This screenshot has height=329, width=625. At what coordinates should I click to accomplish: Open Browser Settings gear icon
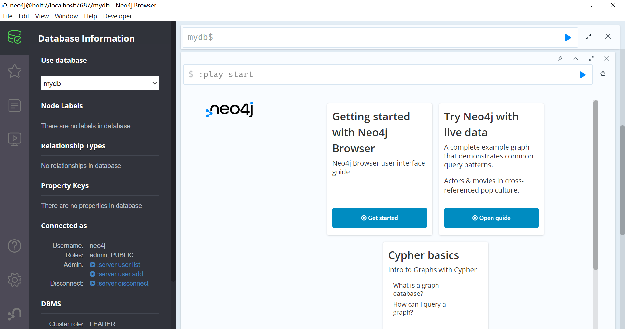[15, 280]
